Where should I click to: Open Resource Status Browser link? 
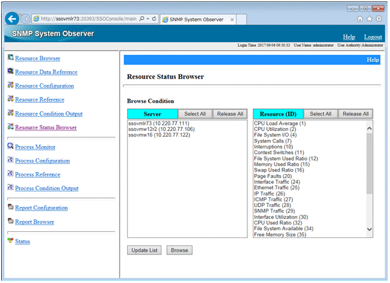tap(46, 128)
